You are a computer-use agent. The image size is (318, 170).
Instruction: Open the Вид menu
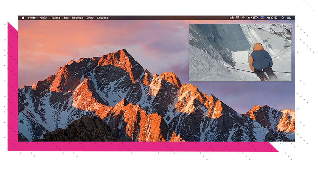coord(66,18)
